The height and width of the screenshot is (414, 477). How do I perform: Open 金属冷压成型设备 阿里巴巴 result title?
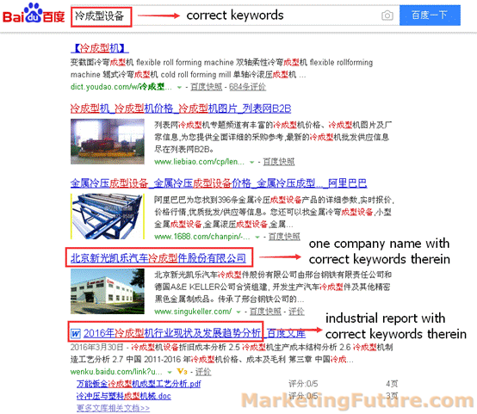pyautogui.click(x=219, y=183)
